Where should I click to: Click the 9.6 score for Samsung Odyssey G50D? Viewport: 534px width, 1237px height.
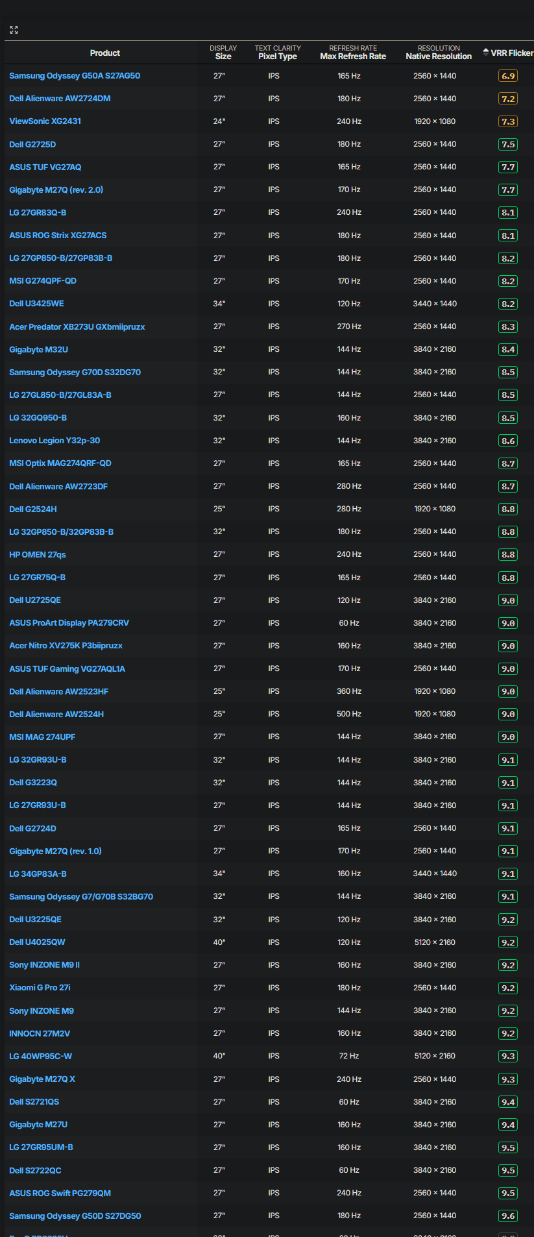pos(508,1216)
